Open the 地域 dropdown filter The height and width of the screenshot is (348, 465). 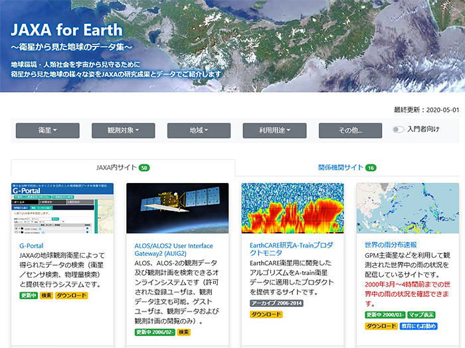click(199, 131)
